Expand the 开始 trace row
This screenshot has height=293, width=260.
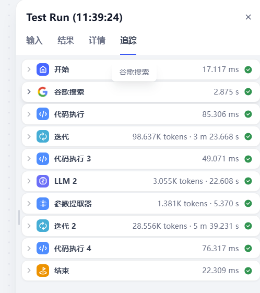[x=29, y=69]
